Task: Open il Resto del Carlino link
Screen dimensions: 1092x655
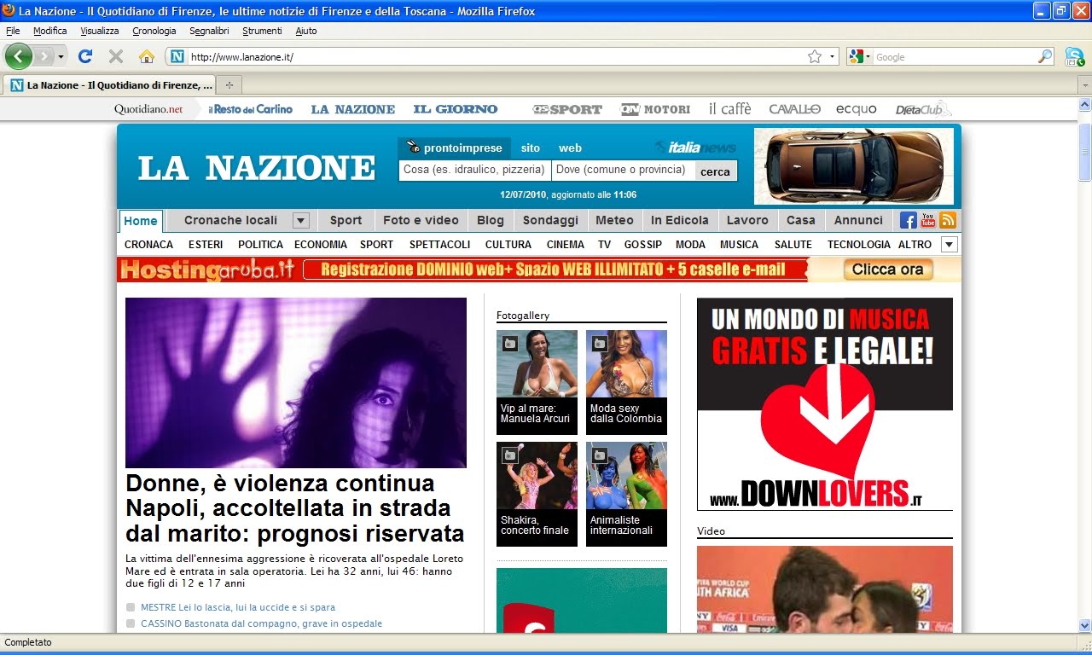Action: pos(251,109)
